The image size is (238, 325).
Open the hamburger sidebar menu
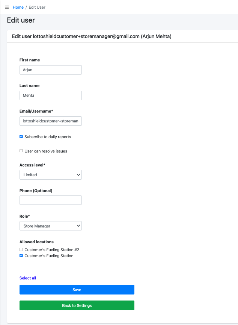pos(7,7)
